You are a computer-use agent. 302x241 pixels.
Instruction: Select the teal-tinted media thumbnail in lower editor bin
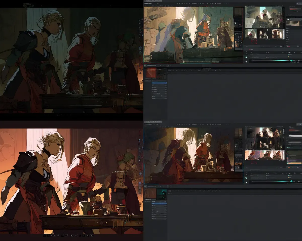161,194
